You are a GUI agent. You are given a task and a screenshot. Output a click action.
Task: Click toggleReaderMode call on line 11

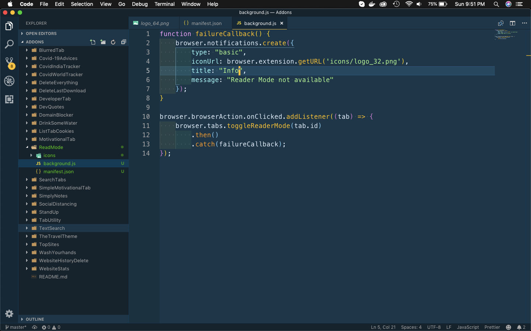coord(258,126)
